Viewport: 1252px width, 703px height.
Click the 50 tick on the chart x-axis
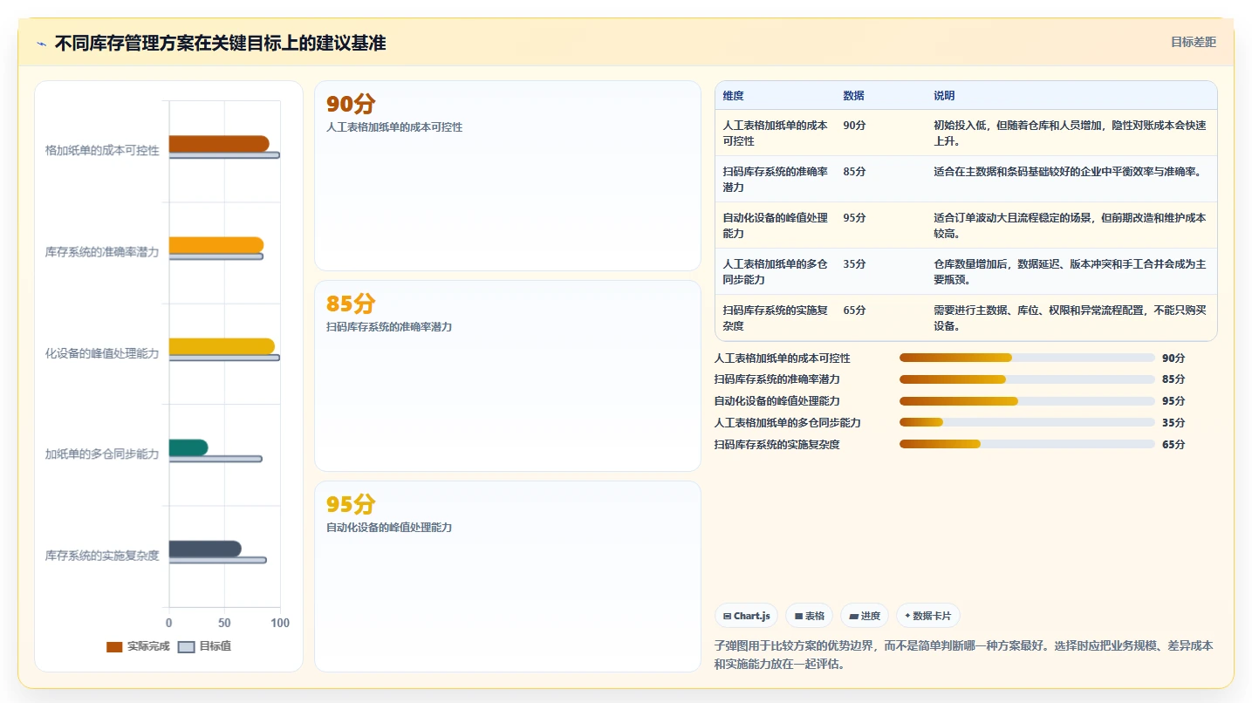point(224,623)
